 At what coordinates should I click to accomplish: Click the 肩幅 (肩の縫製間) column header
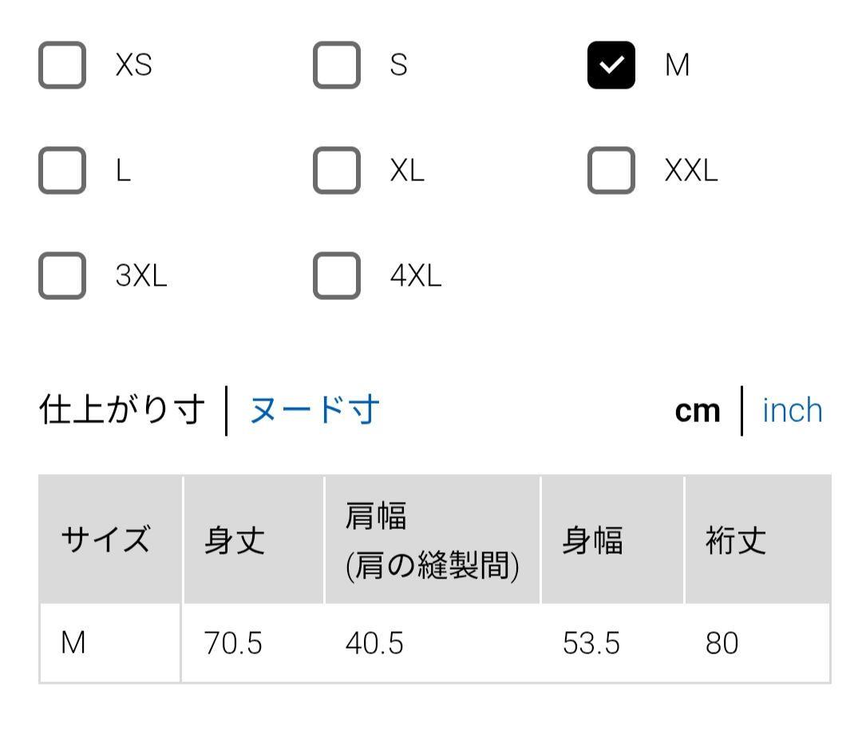click(433, 539)
